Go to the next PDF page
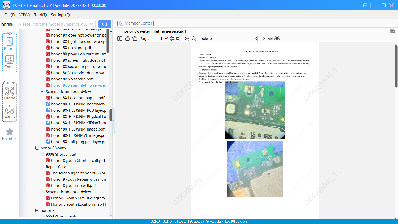Viewport: 398px width, 224px height. pos(179,38)
